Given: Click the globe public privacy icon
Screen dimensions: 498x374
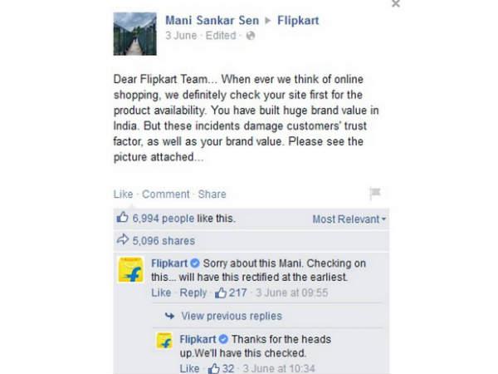Looking at the screenshot, I should click(x=251, y=36).
